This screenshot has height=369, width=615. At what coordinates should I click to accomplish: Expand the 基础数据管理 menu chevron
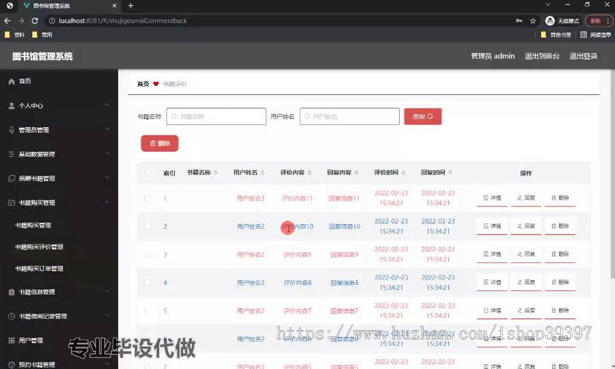107,154
